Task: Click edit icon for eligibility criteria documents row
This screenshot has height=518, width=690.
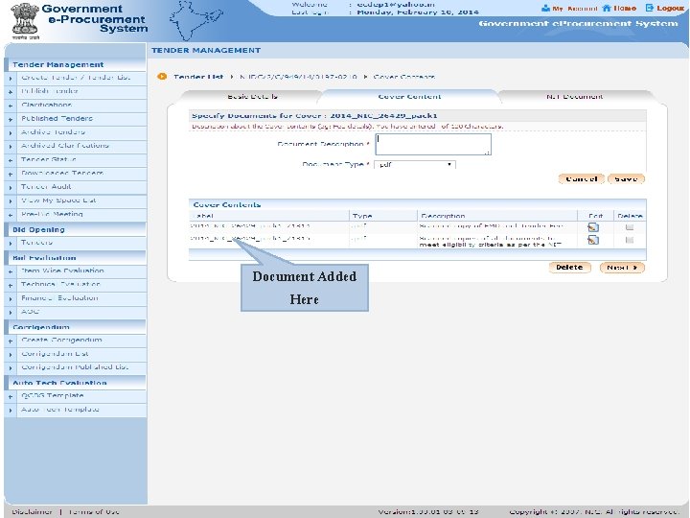Action: [x=593, y=240]
